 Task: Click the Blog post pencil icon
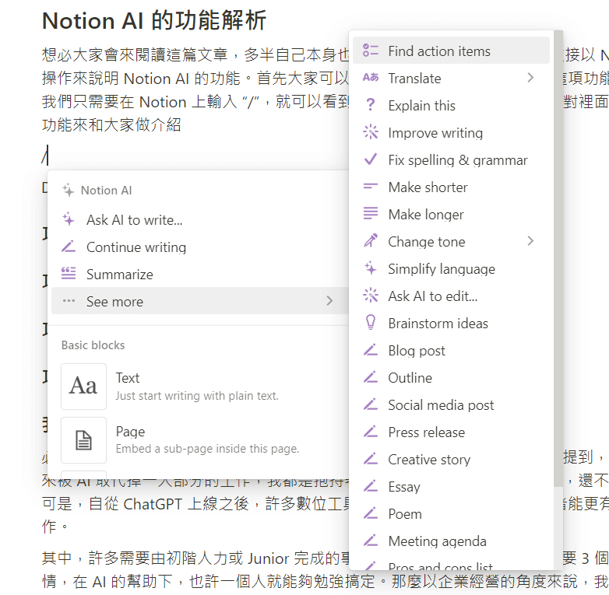(371, 350)
